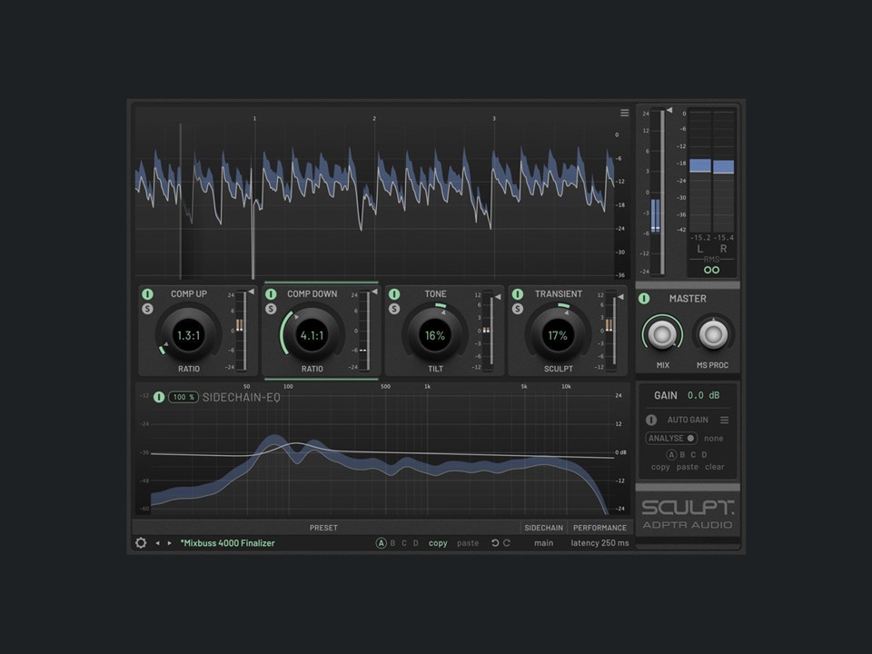
Task: Toggle Master section power button
Action: tap(644, 299)
